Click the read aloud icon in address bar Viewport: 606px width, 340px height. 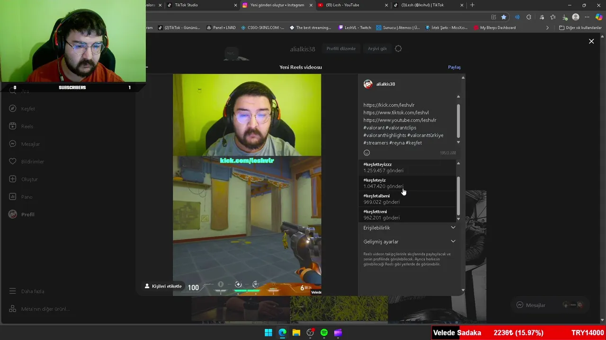click(x=517, y=17)
